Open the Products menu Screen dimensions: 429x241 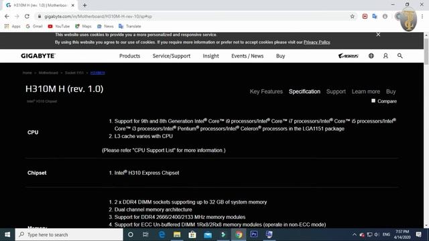coord(129,56)
